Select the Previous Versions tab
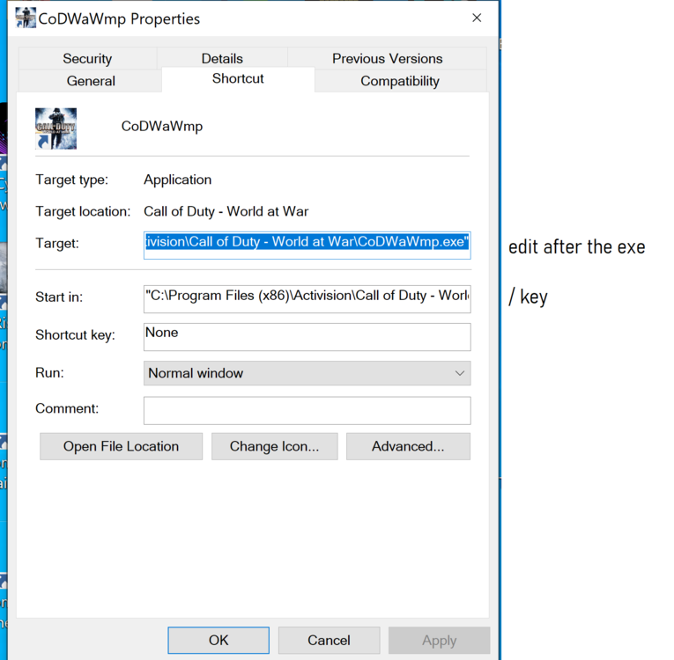This screenshot has height=660, width=674. (x=387, y=58)
